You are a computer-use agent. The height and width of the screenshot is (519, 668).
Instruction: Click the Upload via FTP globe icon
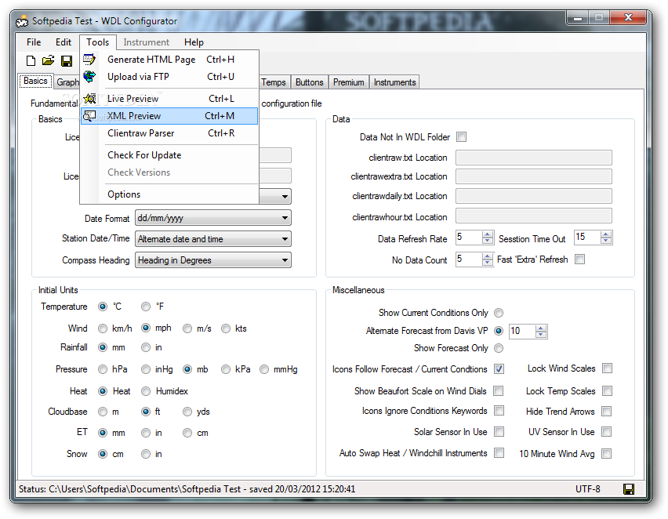89,77
